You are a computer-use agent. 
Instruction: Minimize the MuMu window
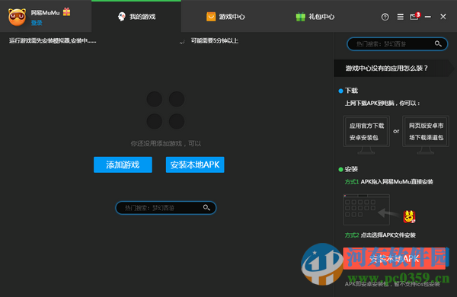coord(428,17)
